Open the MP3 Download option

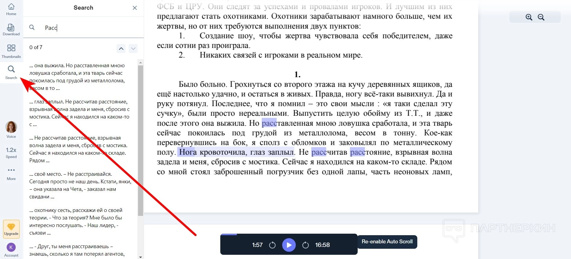11,30
